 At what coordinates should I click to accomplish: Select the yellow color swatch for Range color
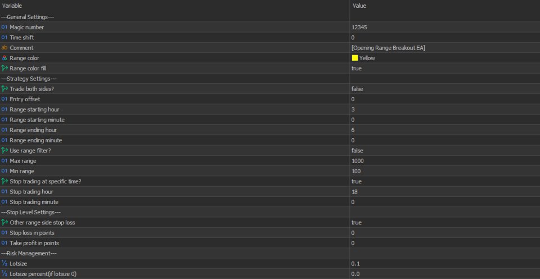[x=355, y=58]
